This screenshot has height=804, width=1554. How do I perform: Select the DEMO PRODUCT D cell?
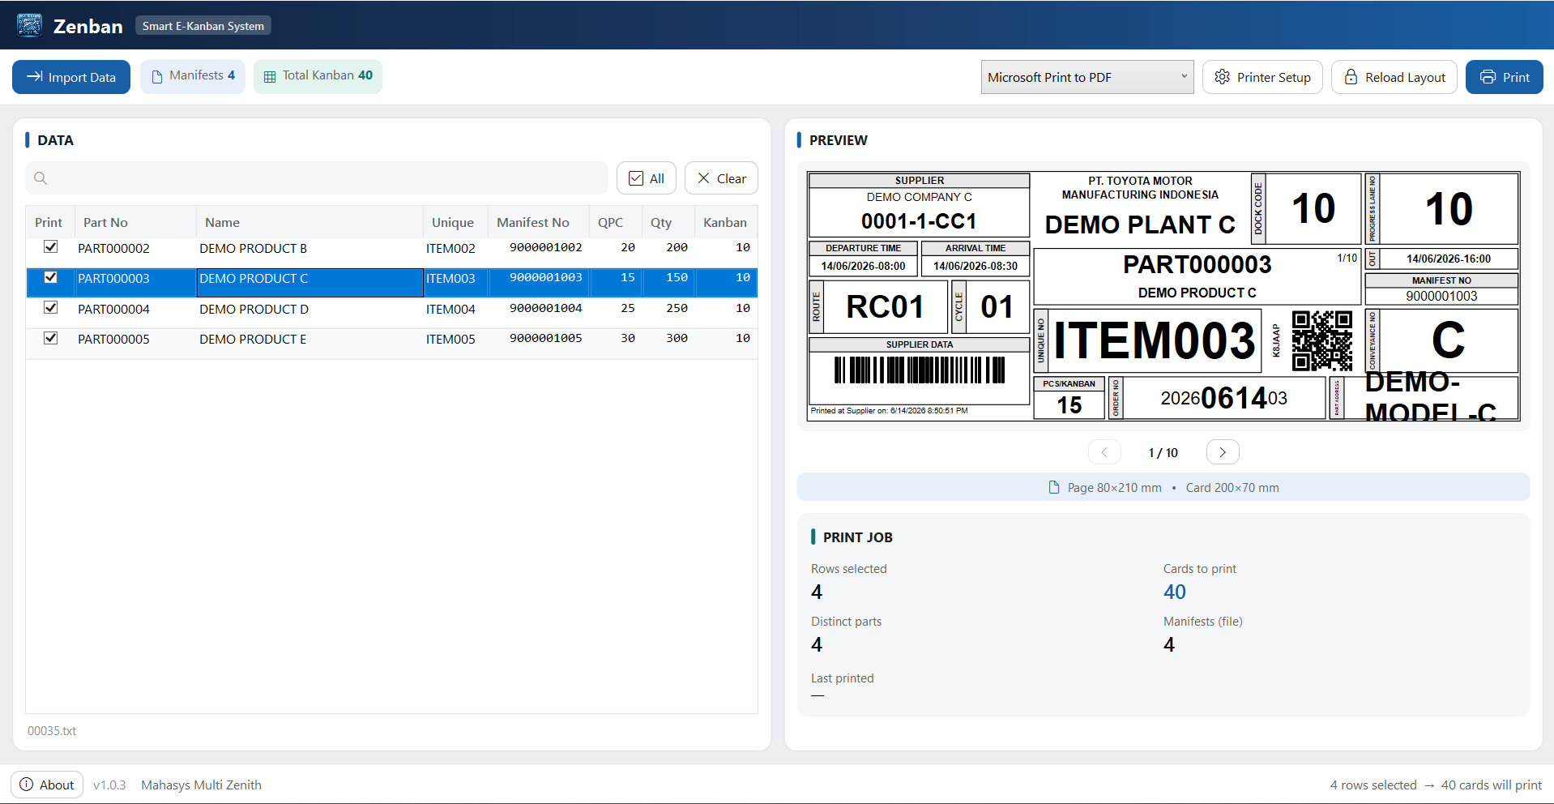pos(310,309)
